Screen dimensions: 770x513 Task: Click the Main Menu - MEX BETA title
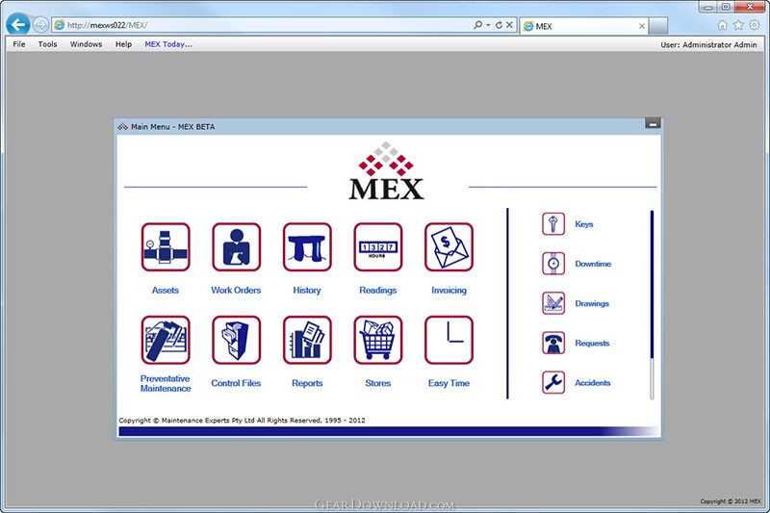[x=173, y=127]
